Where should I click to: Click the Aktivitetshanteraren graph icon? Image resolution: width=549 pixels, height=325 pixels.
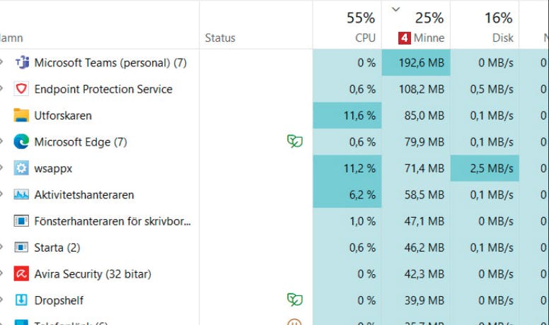point(21,194)
